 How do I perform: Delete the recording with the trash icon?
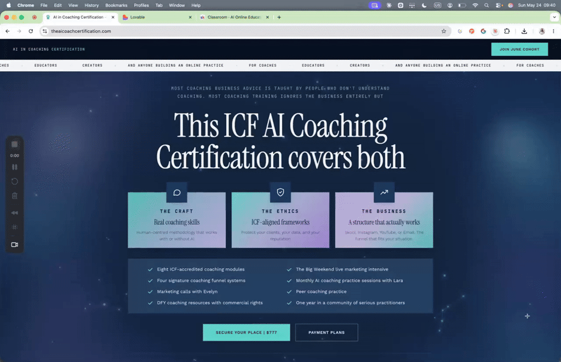(15, 196)
